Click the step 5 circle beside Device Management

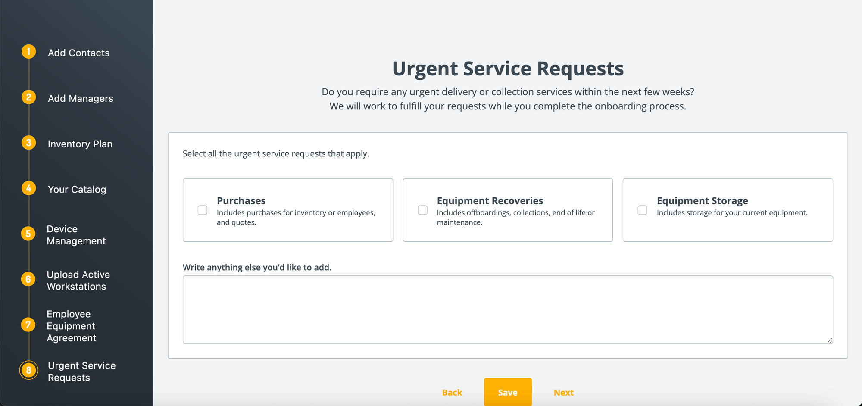pos(28,234)
